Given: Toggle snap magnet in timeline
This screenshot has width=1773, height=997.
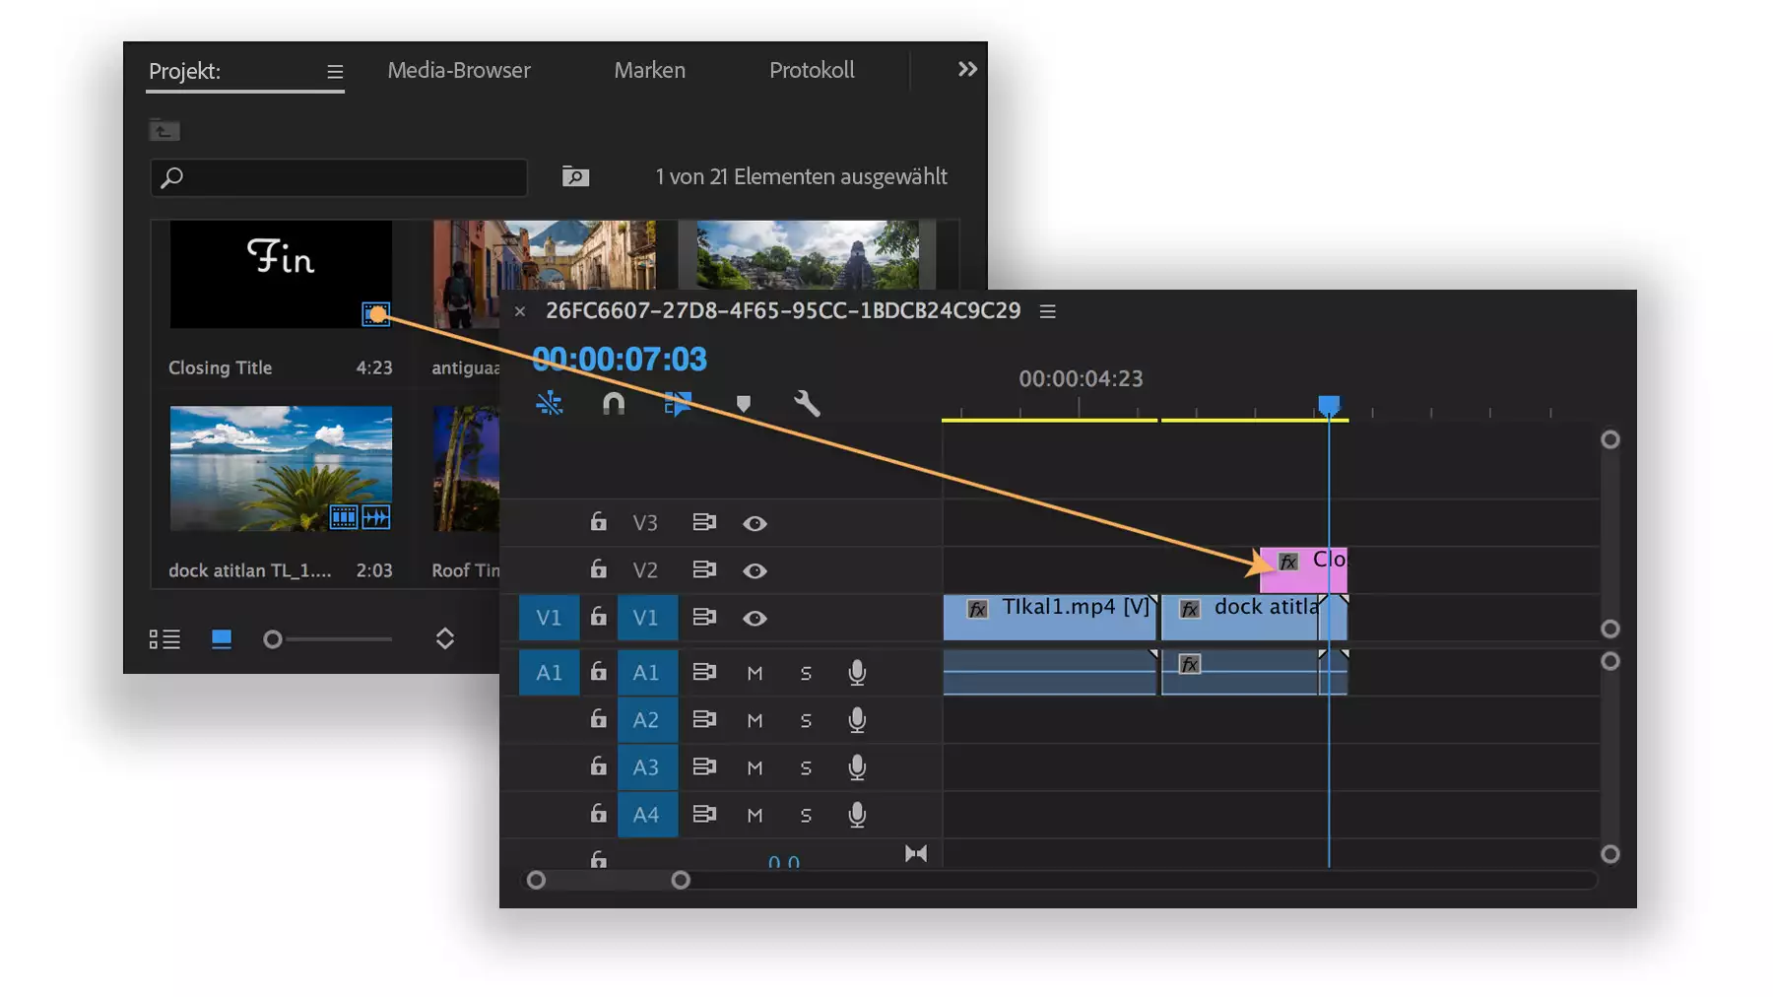Looking at the screenshot, I should (x=613, y=404).
